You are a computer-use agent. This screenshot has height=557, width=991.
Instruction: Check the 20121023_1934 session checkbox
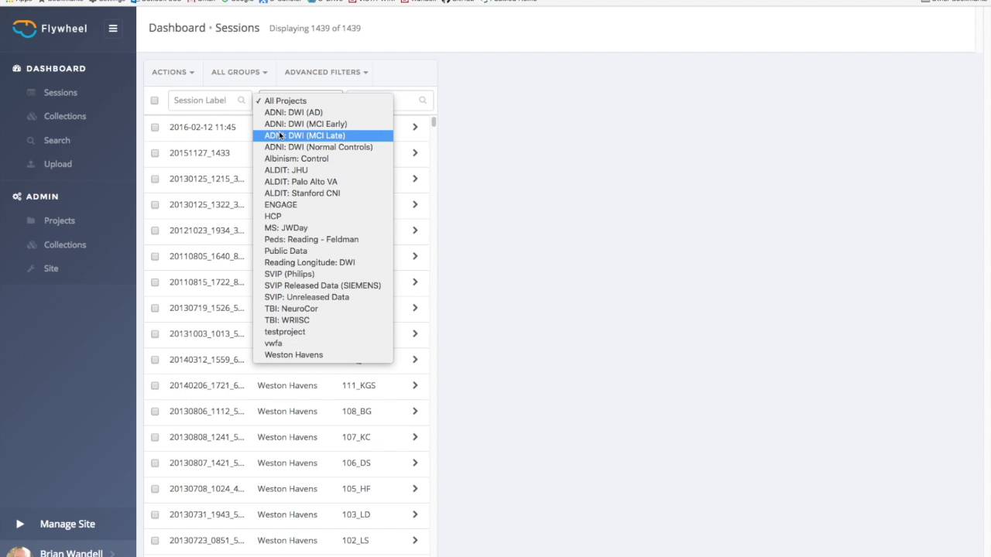pyautogui.click(x=155, y=231)
